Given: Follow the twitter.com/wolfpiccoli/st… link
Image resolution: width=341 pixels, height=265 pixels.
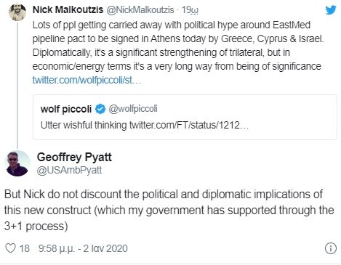Looking at the screenshot, I should coord(87,80).
